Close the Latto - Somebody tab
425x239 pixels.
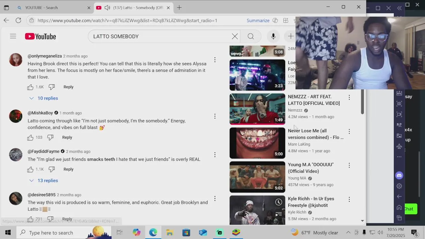tap(168, 8)
